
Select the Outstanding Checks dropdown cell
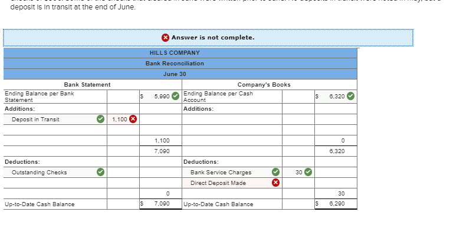coord(55,172)
